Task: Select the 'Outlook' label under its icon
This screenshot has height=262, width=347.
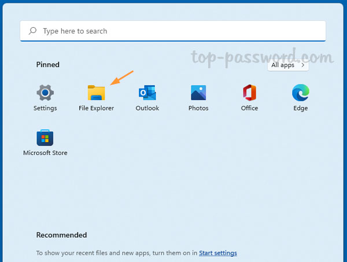Action: (147, 108)
